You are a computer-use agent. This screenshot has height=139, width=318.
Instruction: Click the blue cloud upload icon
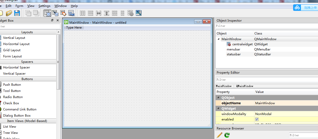pyautogui.click(x=297, y=7)
